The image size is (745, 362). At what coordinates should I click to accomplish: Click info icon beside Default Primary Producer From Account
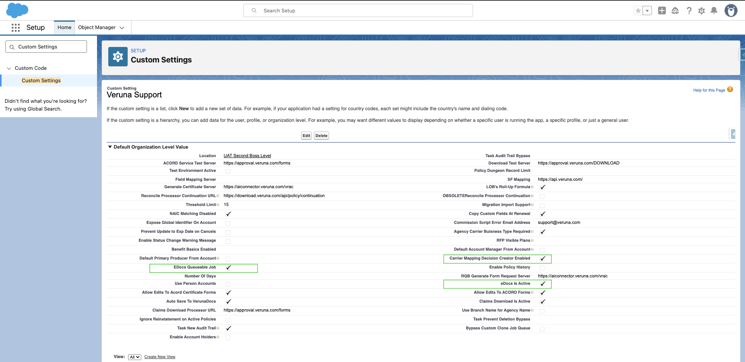coord(218,258)
